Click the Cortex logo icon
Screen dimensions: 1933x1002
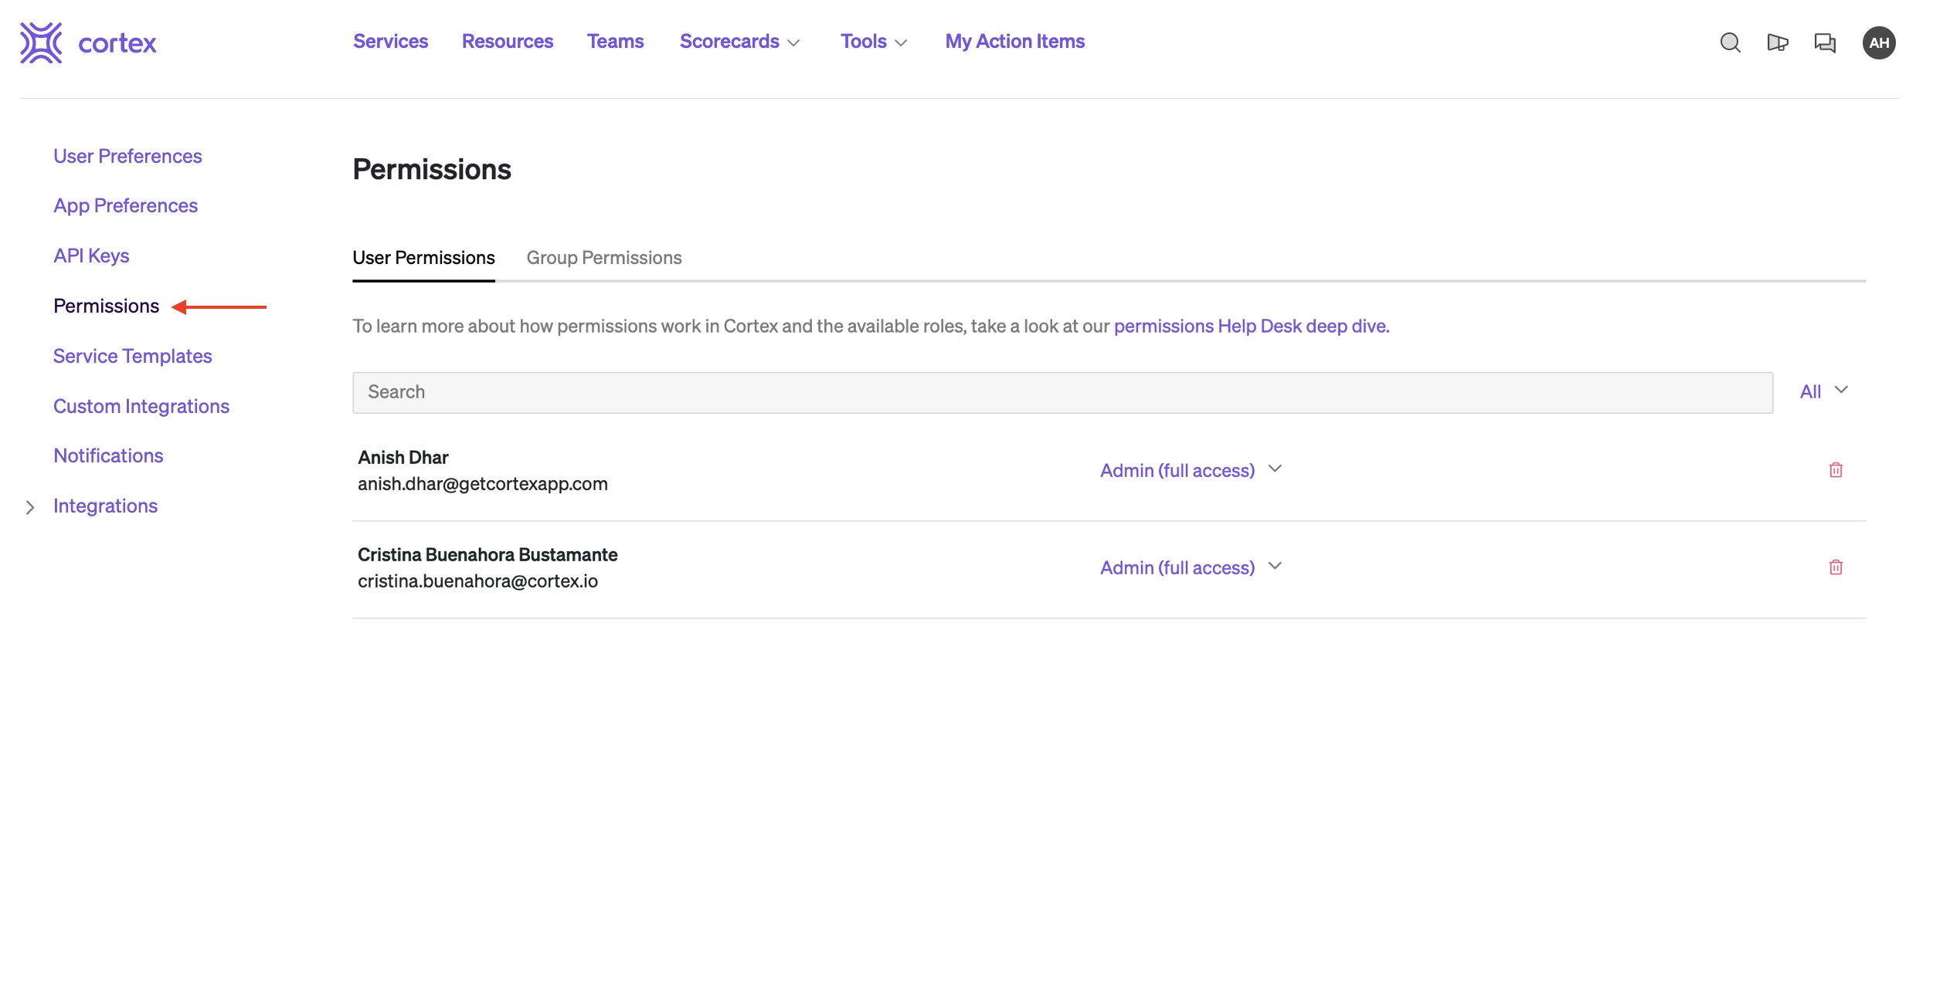[41, 42]
